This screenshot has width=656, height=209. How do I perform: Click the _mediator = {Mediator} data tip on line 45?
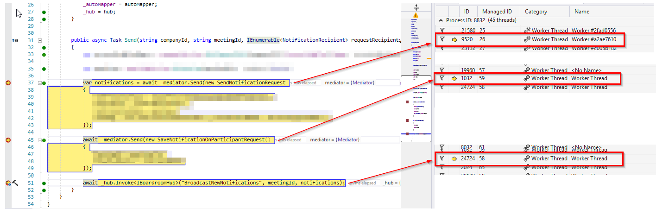334,140
